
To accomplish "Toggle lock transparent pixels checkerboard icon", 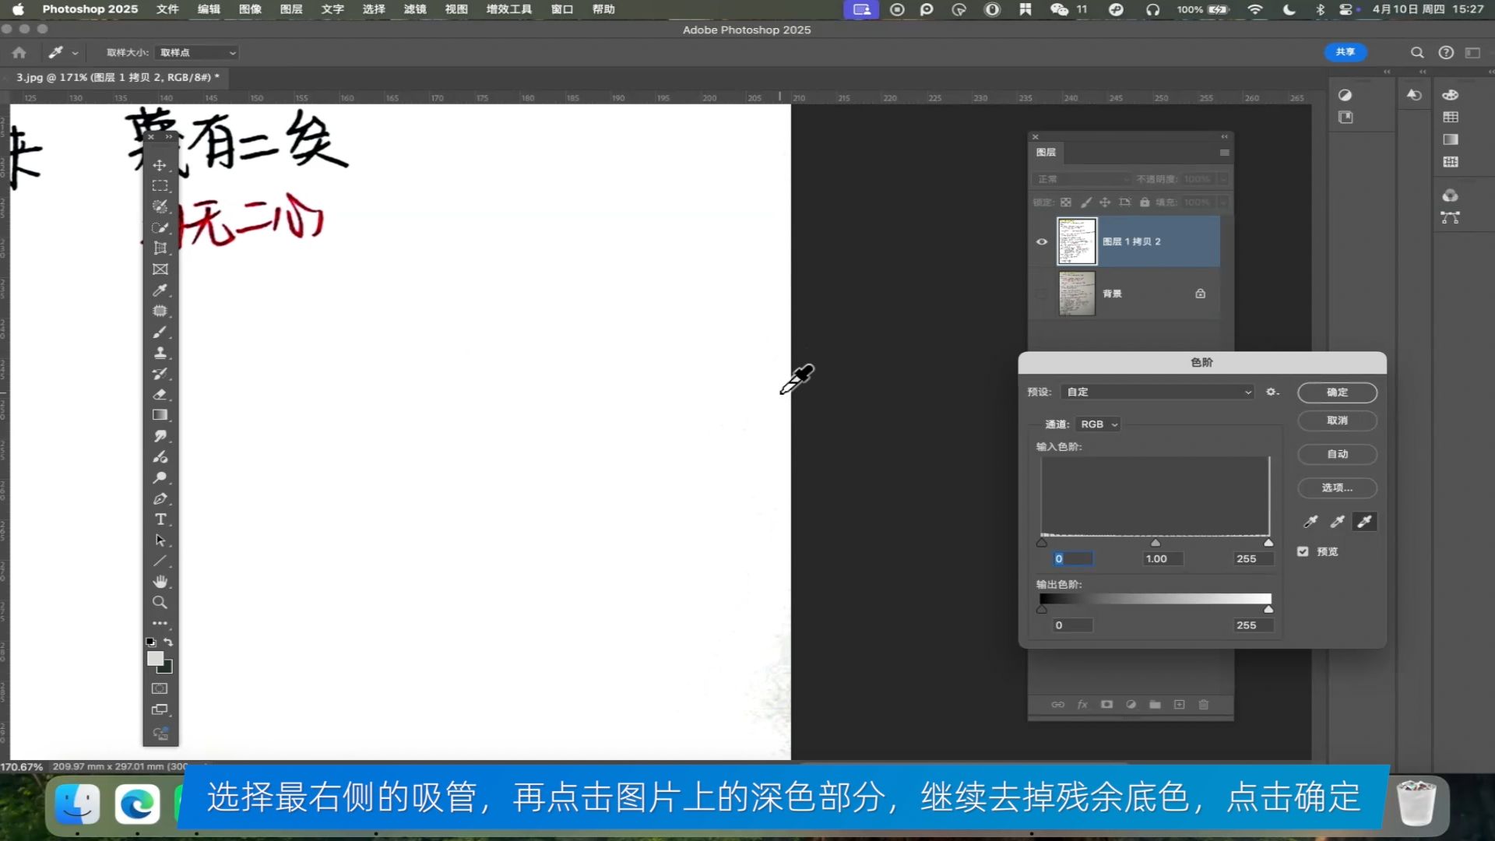I will (x=1066, y=202).
